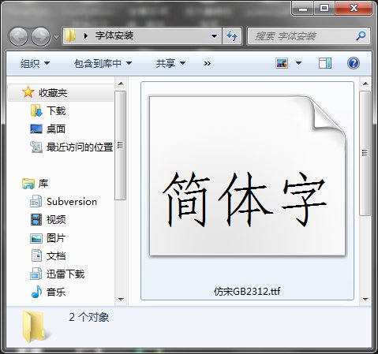Viewport: 378px width, 354px height.
Task: Click the 文档 document icon
Action: click(36, 255)
